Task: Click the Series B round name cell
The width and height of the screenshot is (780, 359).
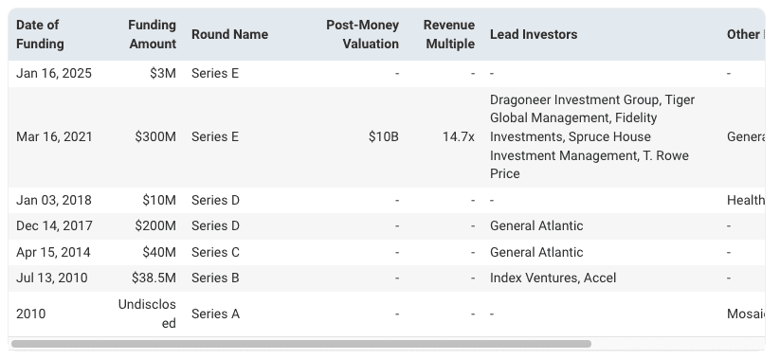Action: [x=215, y=278]
